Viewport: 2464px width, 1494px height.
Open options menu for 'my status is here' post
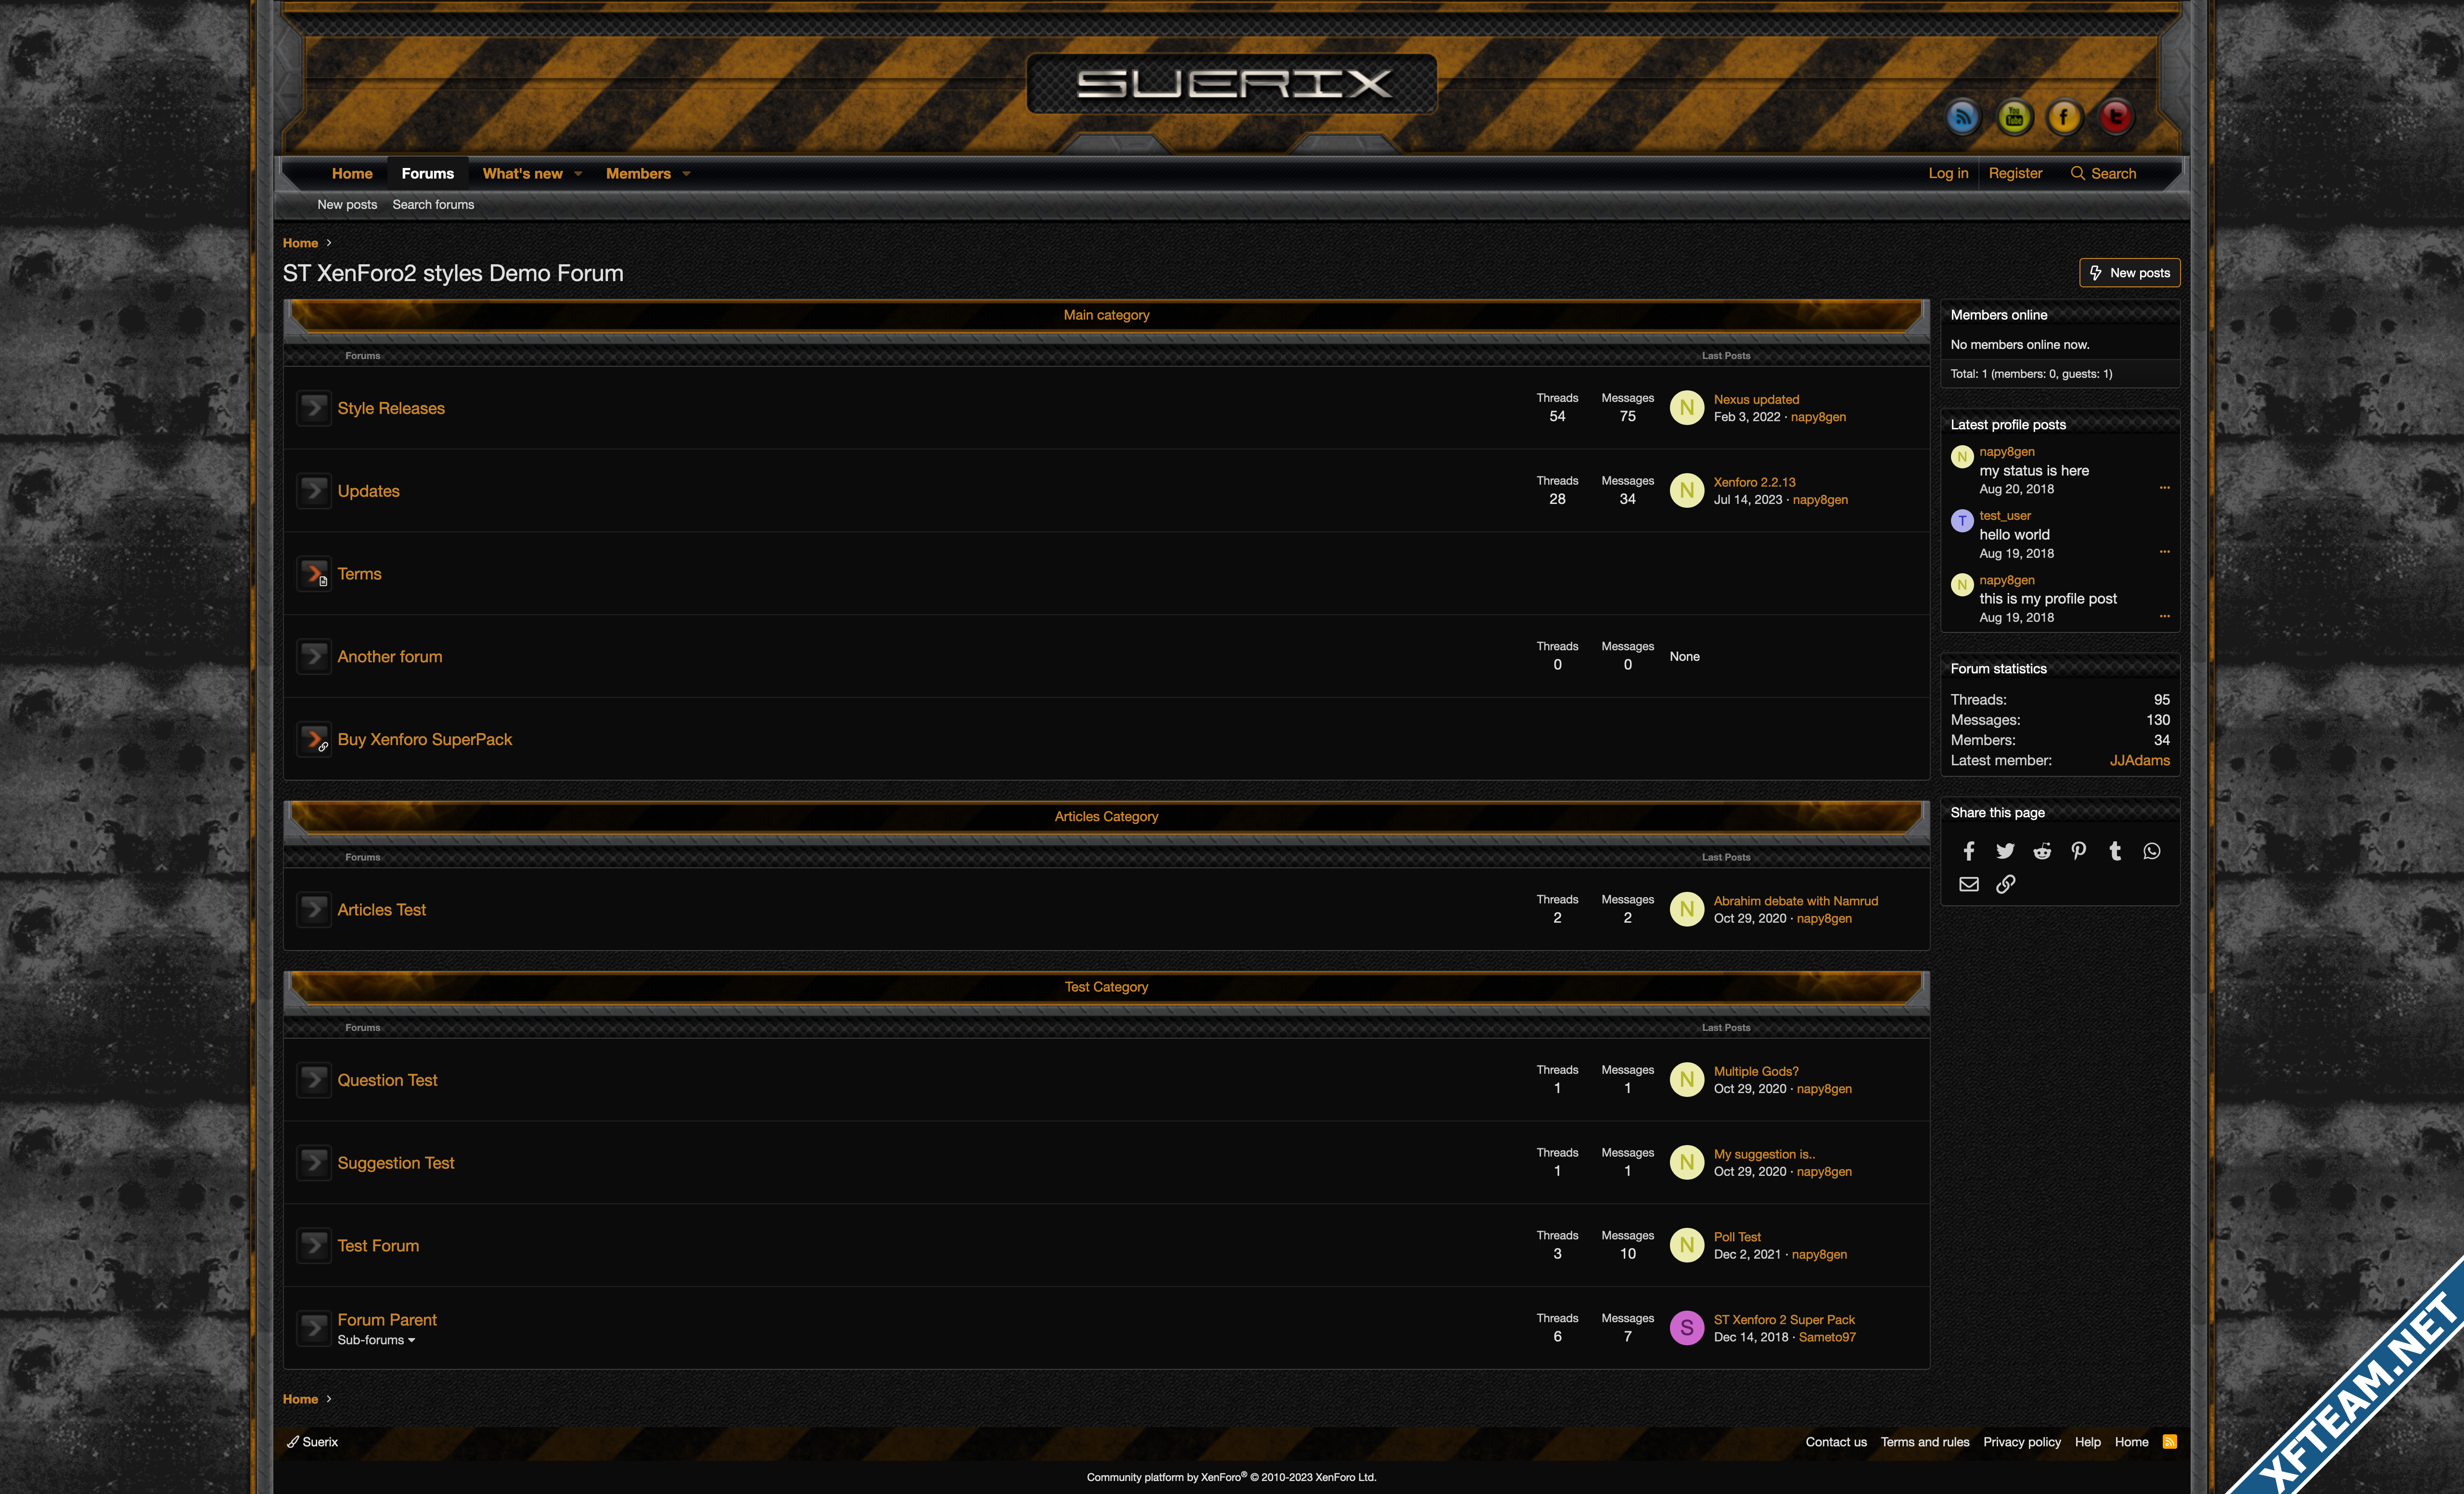(2164, 488)
